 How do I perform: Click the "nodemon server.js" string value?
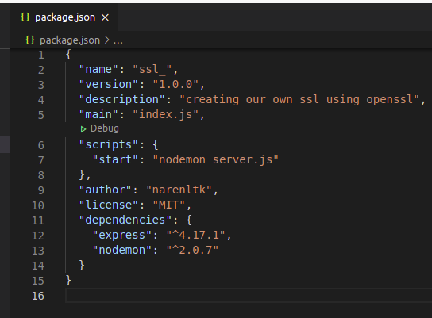click(x=216, y=160)
